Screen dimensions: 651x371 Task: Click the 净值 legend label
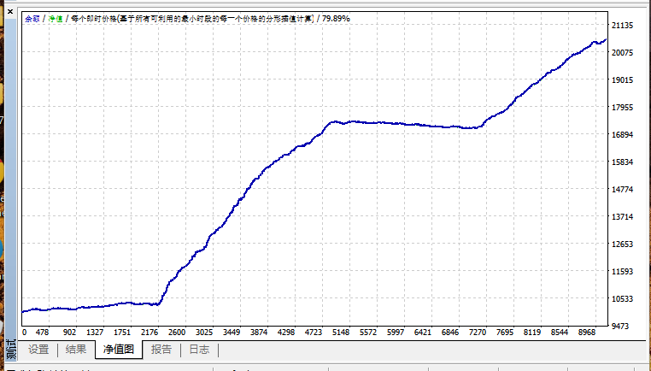click(x=56, y=19)
